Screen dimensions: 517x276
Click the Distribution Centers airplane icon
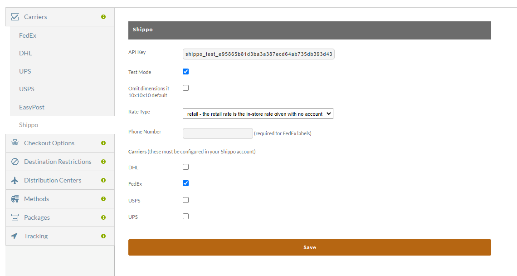[15, 180]
